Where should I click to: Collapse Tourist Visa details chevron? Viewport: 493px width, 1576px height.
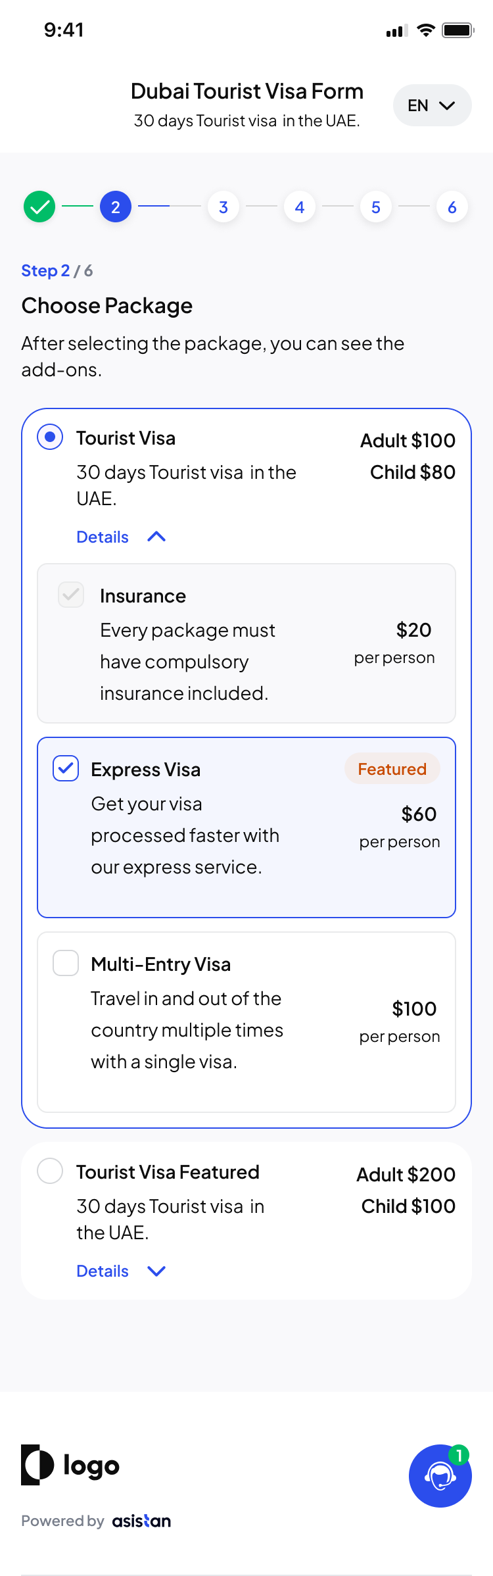pyautogui.click(x=156, y=537)
